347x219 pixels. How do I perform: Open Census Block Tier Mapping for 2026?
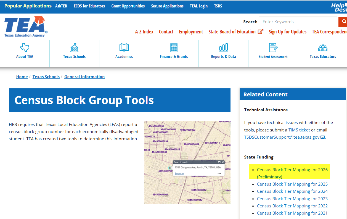click(292, 170)
